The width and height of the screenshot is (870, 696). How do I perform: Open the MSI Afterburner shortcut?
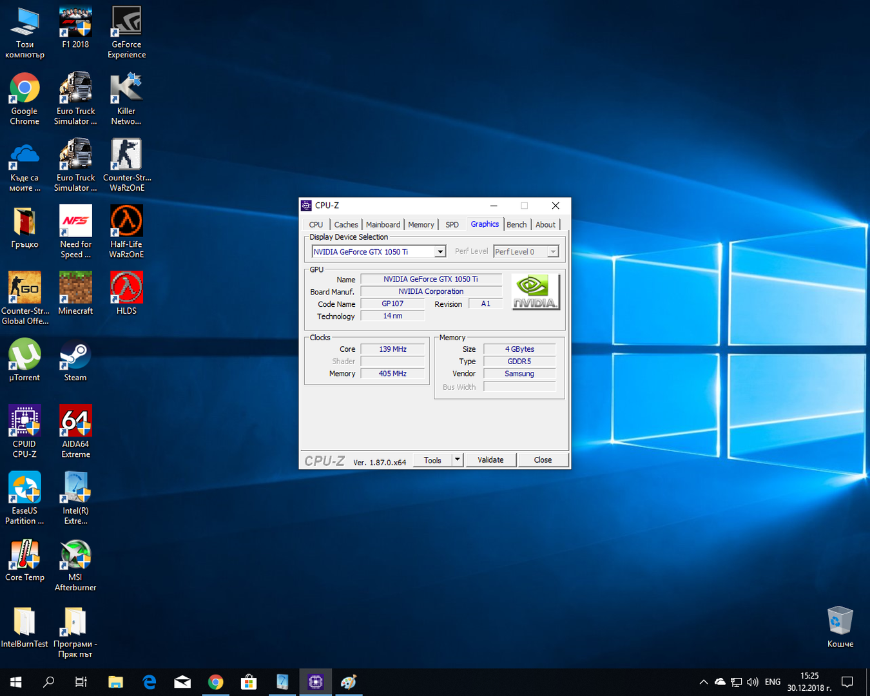[75, 565]
